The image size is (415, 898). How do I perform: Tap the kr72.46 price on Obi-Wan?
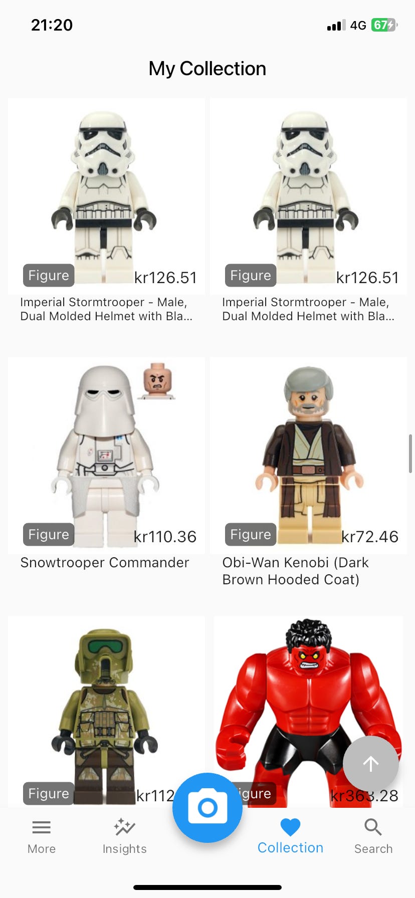point(370,537)
